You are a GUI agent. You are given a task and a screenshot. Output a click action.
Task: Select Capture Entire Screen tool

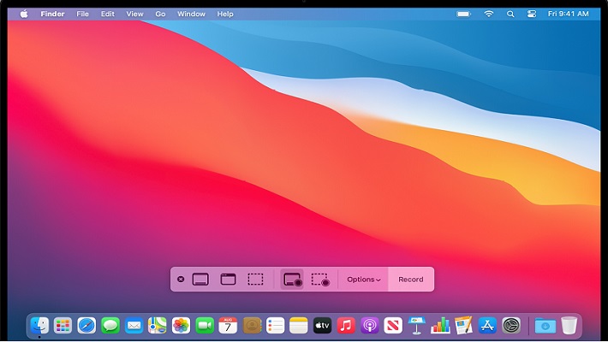click(200, 280)
